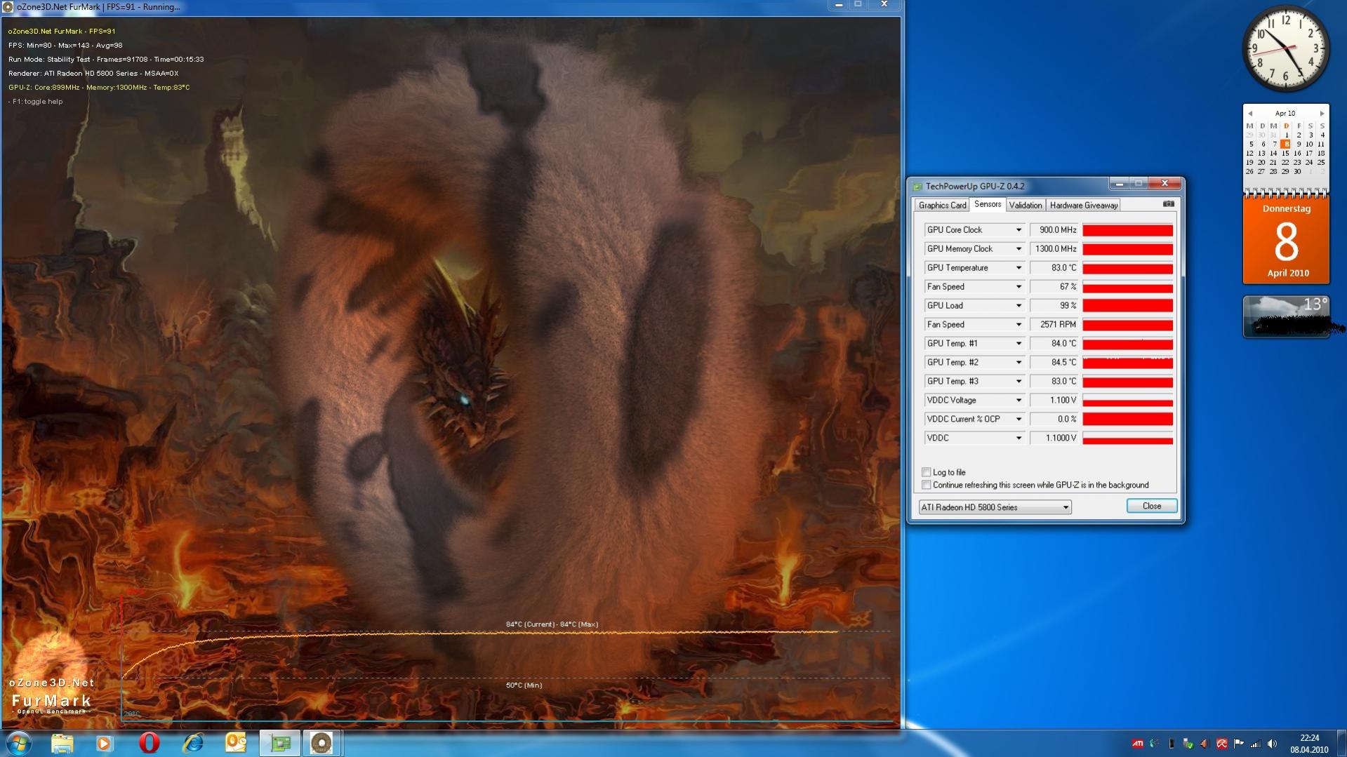Select the Sensors tab
This screenshot has width=1347, height=757.
(988, 204)
